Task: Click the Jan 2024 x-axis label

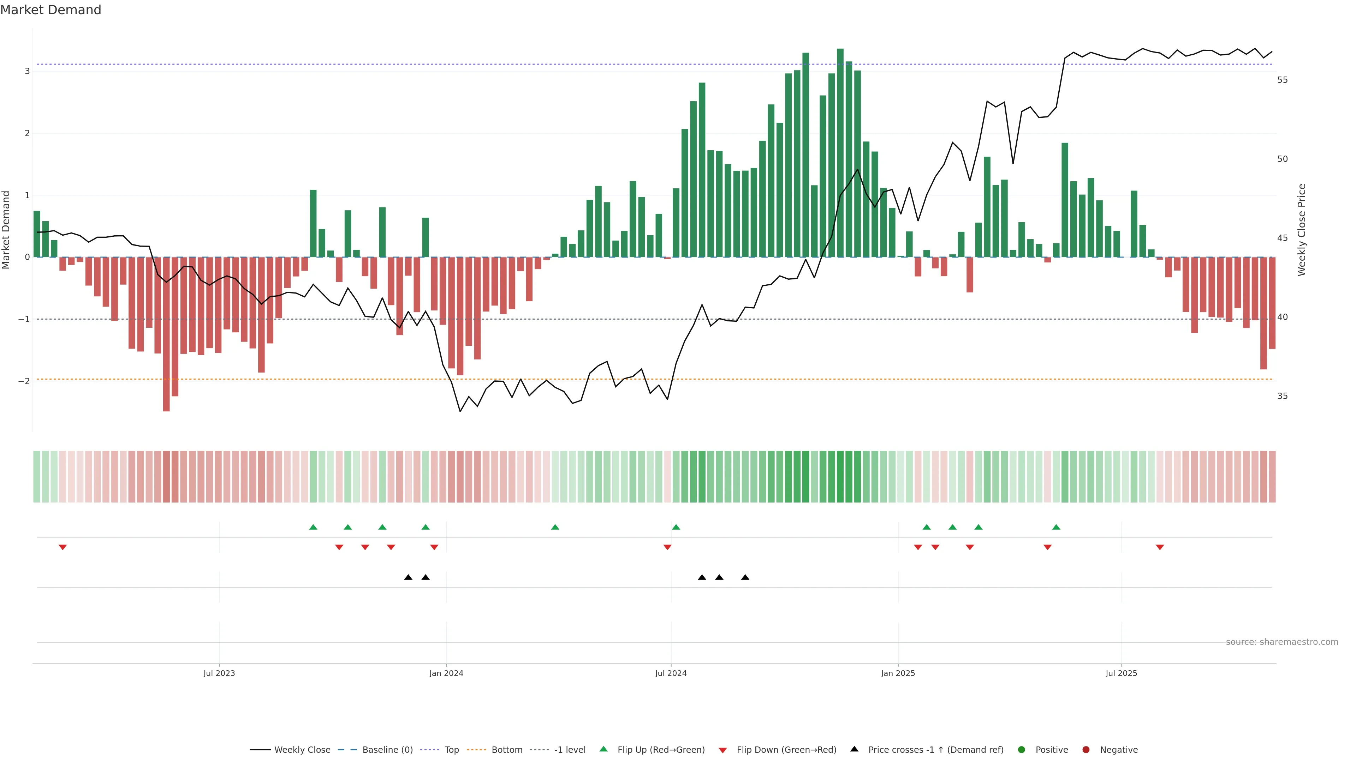Action: (x=446, y=673)
